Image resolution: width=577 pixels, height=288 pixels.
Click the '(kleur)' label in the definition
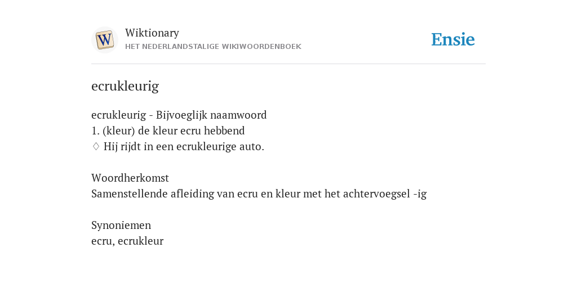click(119, 130)
